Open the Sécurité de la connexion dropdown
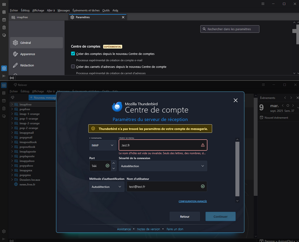 tap(163, 166)
